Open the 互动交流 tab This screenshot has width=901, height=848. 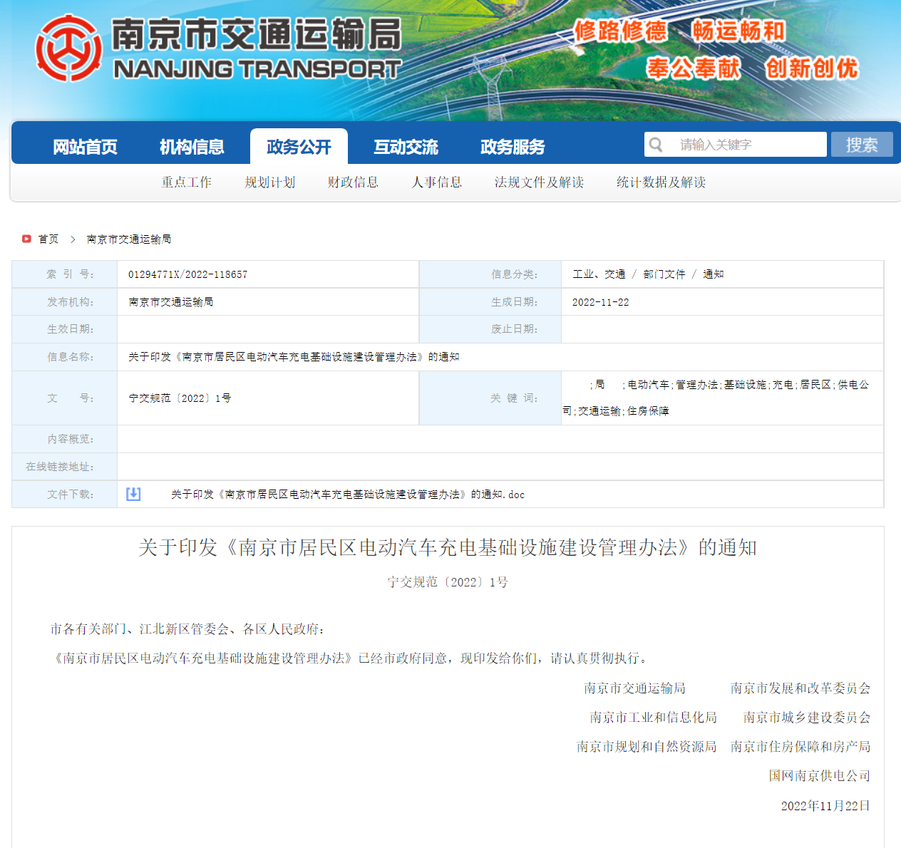tap(406, 147)
